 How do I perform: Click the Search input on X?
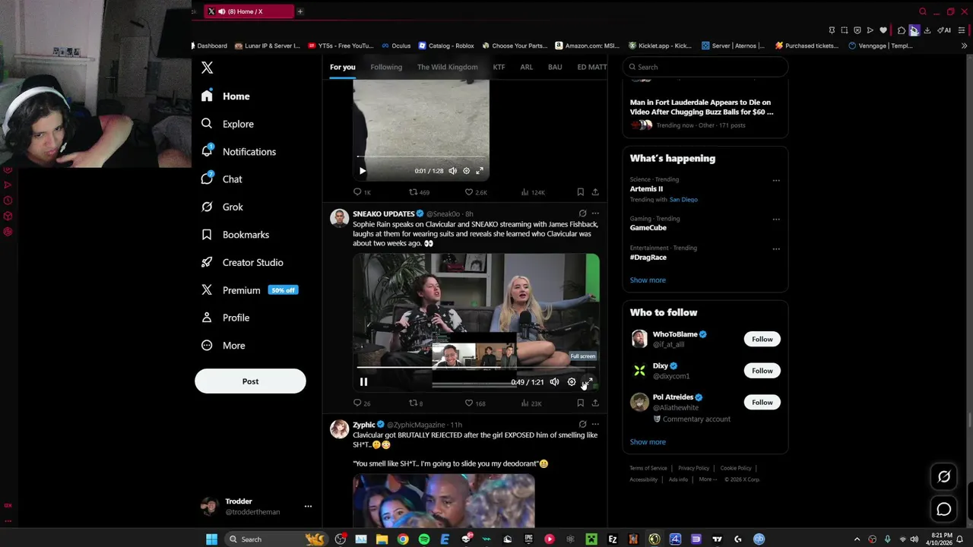point(705,67)
